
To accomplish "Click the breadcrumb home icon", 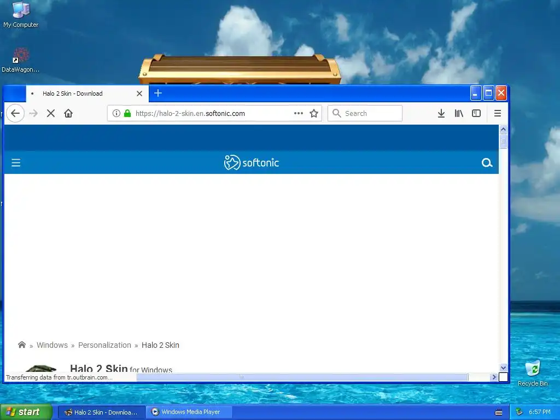I will coord(22,345).
